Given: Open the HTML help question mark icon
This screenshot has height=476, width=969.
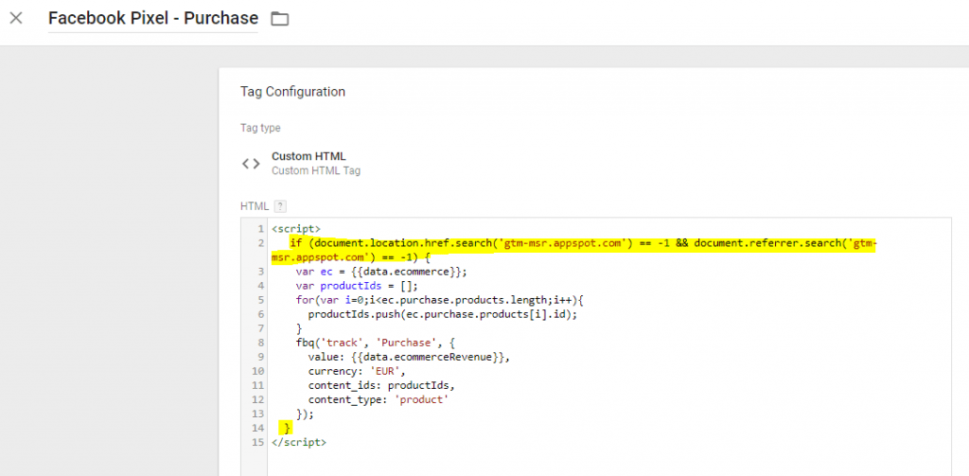Looking at the screenshot, I should (280, 206).
